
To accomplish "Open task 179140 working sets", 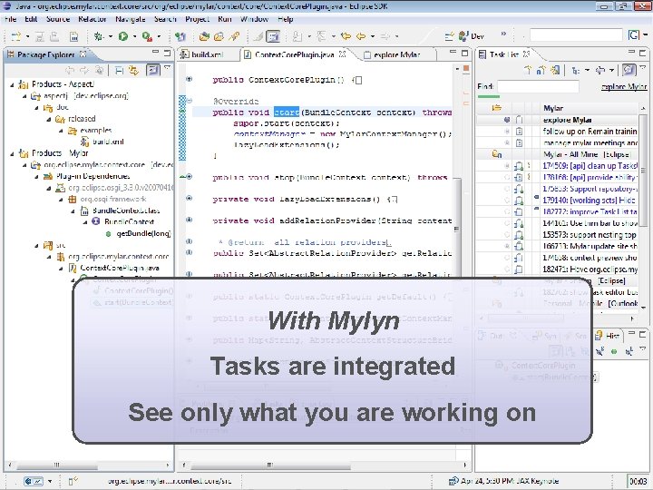I will pos(590,201).
